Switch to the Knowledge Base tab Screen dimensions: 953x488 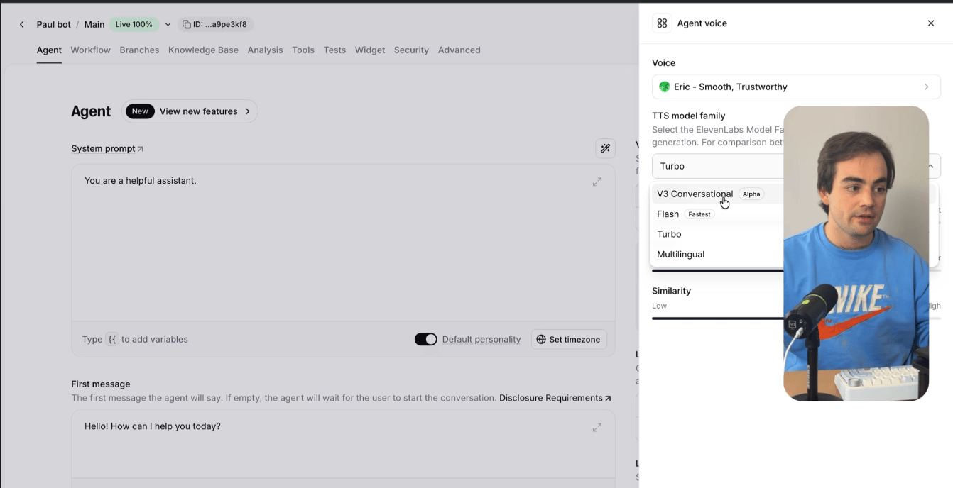click(203, 50)
